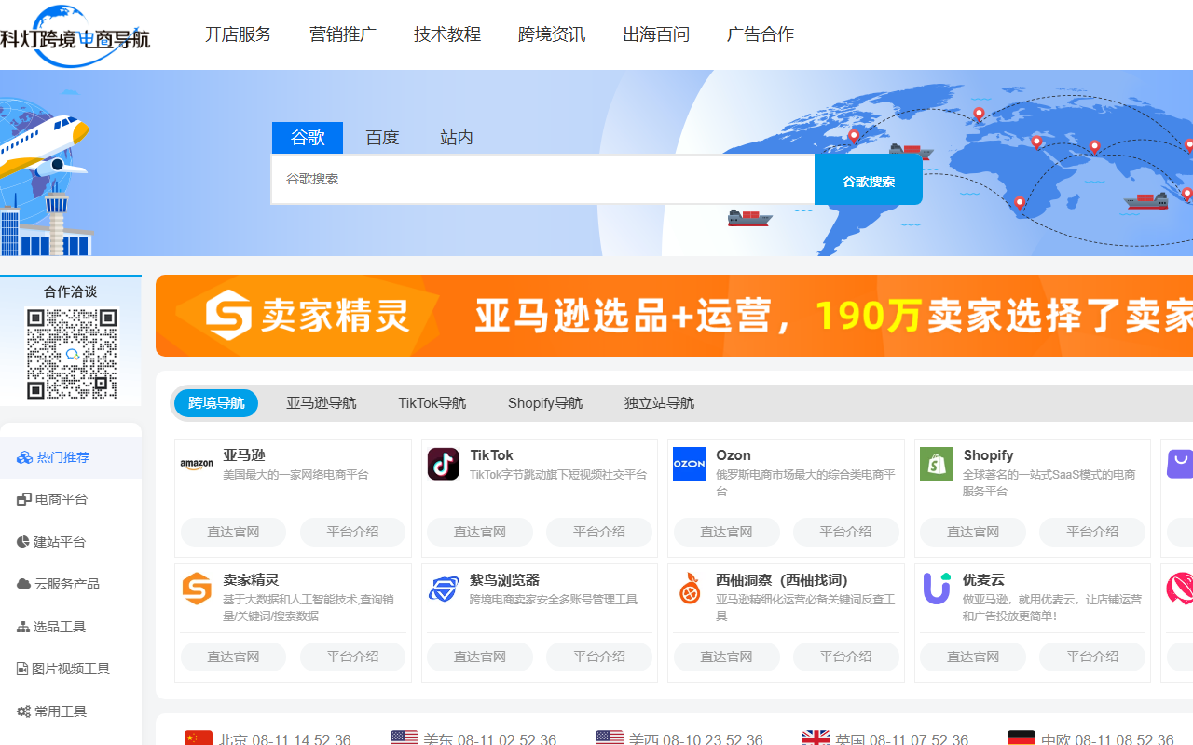
Task: Open the 跨境资讯 menu
Action: coord(552,34)
